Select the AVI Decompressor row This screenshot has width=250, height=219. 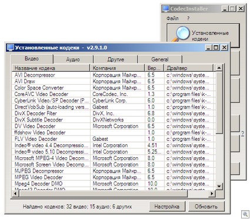click(x=114, y=75)
